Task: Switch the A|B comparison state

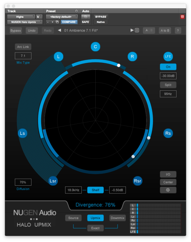Action: (x=149, y=30)
